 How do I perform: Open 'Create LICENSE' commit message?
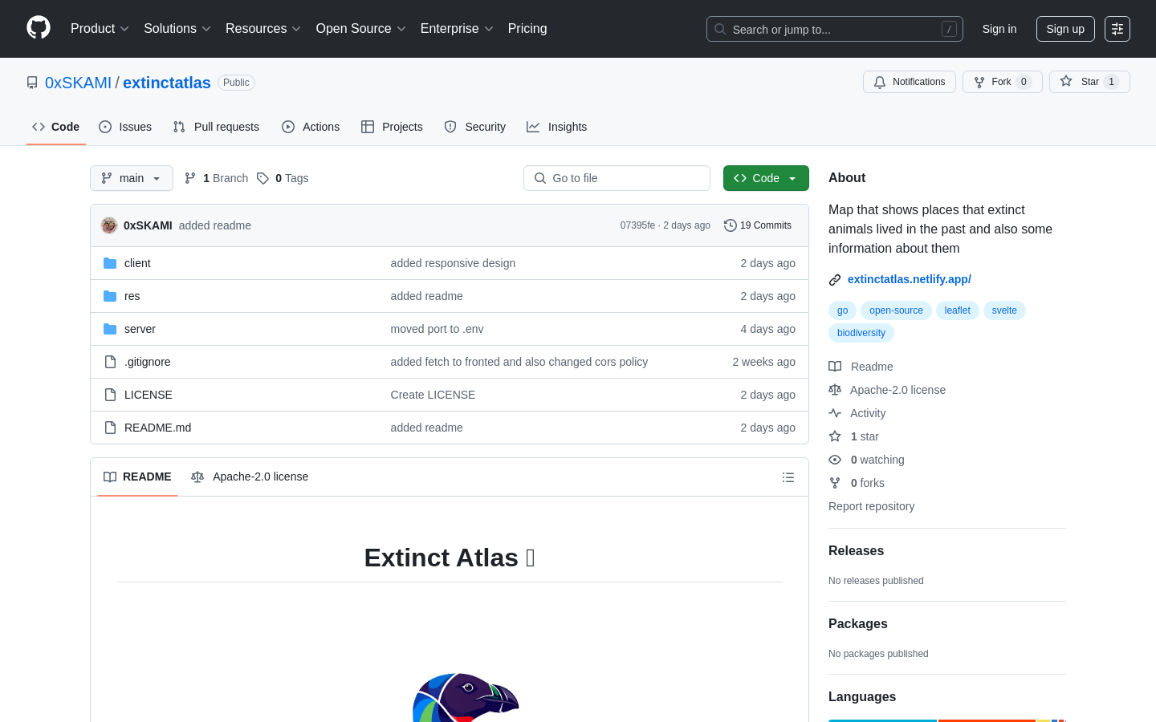point(433,395)
